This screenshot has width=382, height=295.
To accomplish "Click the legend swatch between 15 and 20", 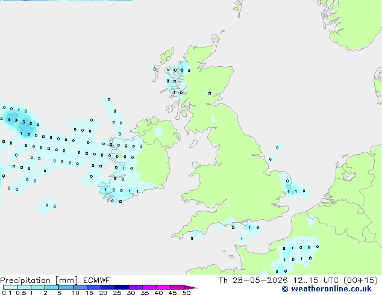I will [x=94, y=287].
